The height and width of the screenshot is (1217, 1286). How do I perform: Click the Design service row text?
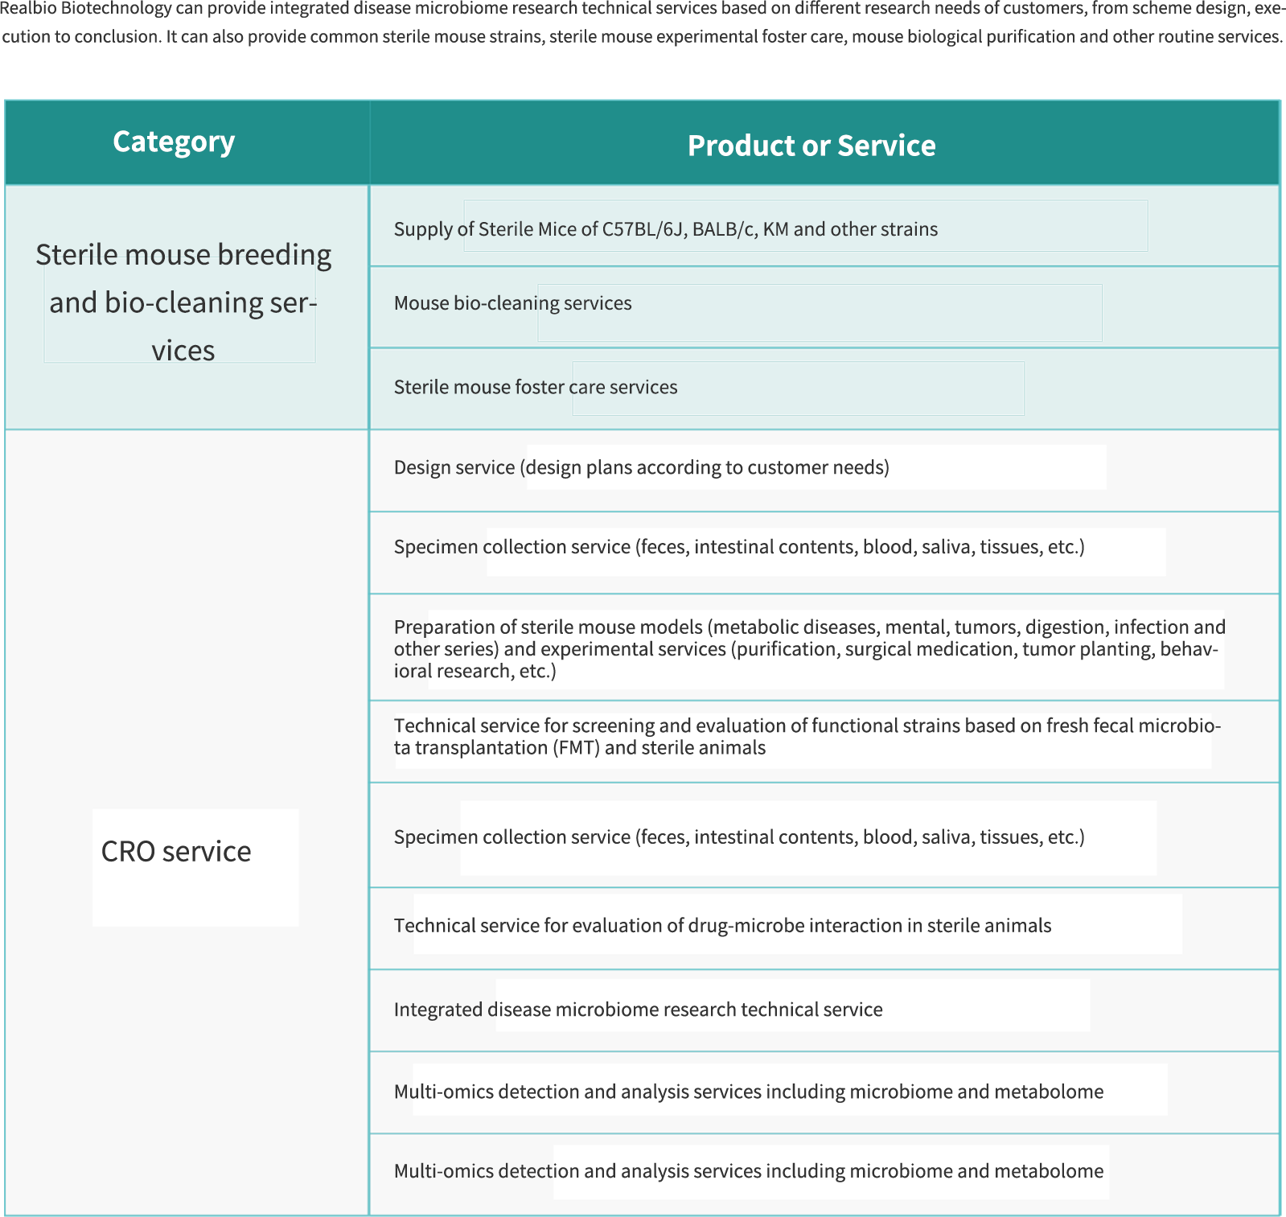(641, 468)
